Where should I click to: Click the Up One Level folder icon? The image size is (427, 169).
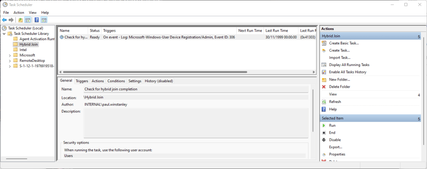(x=20, y=20)
